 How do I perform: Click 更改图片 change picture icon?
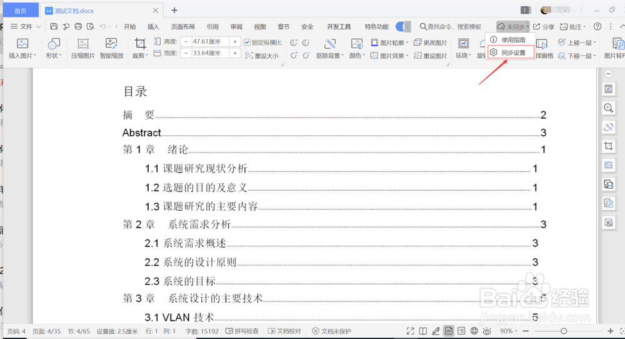click(430, 43)
